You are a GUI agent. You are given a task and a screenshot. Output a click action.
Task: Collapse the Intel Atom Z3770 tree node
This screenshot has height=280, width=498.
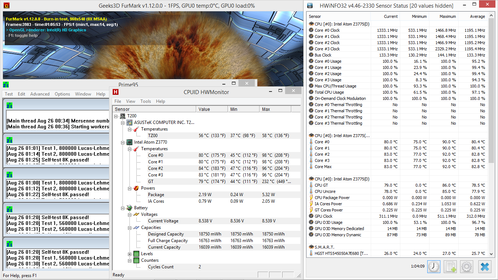(123, 142)
